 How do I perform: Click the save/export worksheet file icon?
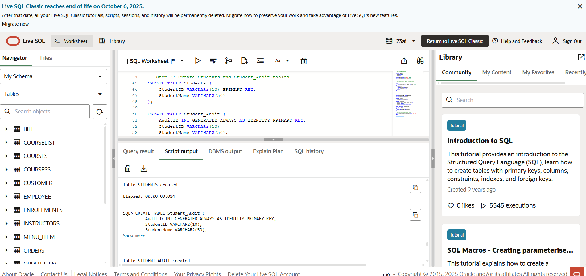click(x=244, y=61)
